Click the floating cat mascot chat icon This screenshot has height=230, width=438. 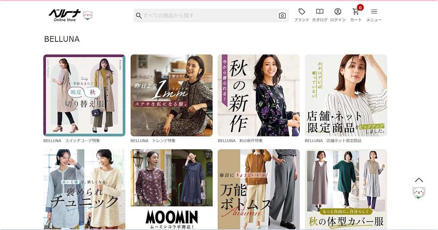tap(419, 193)
